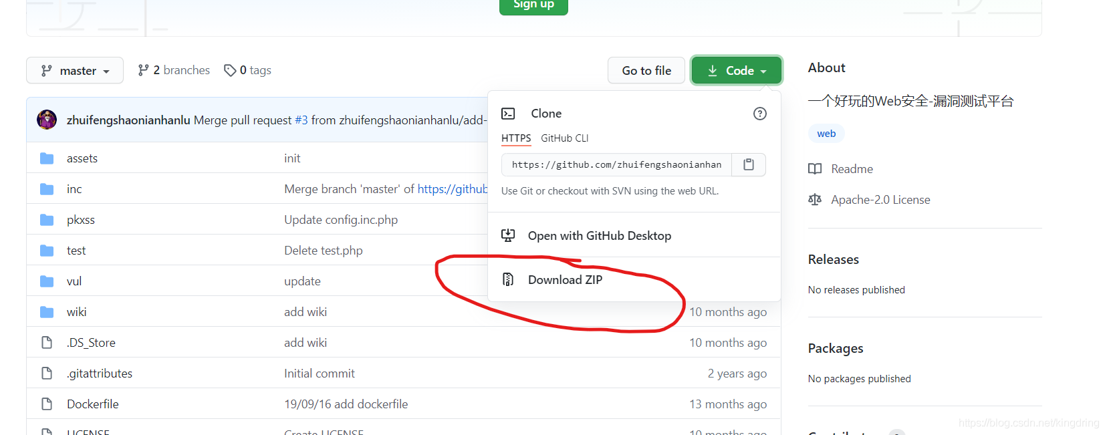Open the .DS_Store file
1105x435 pixels.
[x=91, y=343]
